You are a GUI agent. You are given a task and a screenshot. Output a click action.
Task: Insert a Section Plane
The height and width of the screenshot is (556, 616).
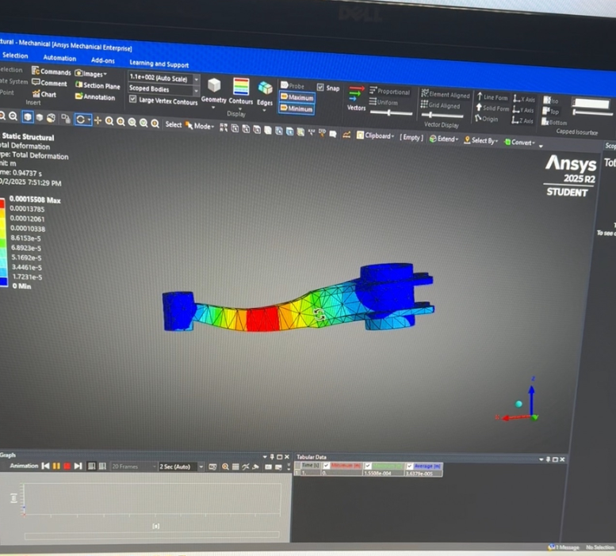(x=98, y=86)
